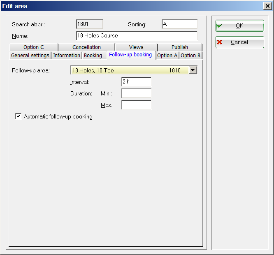
Task: Toggle the Automatic follow-up booking checkbox
Action: coord(18,117)
